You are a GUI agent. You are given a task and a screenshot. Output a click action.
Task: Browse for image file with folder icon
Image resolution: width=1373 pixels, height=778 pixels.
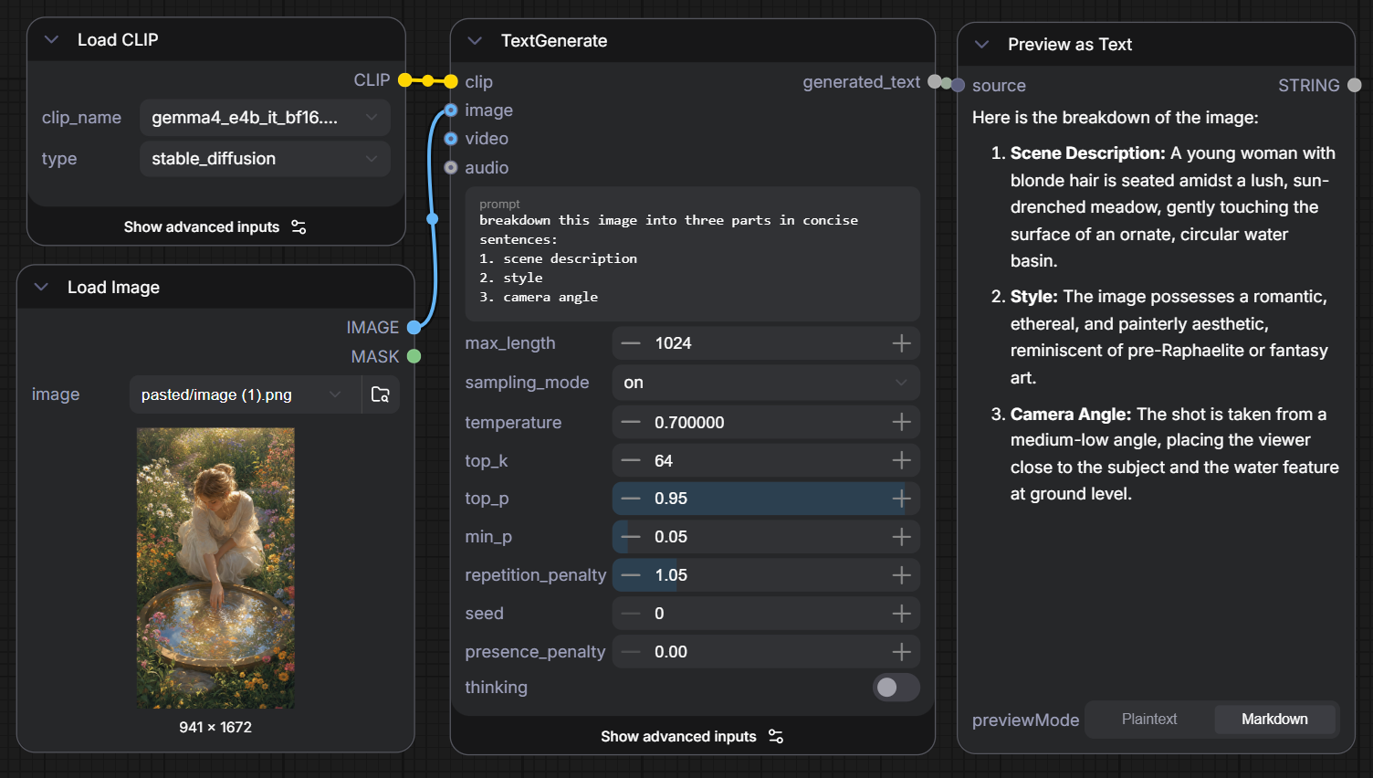(x=381, y=394)
